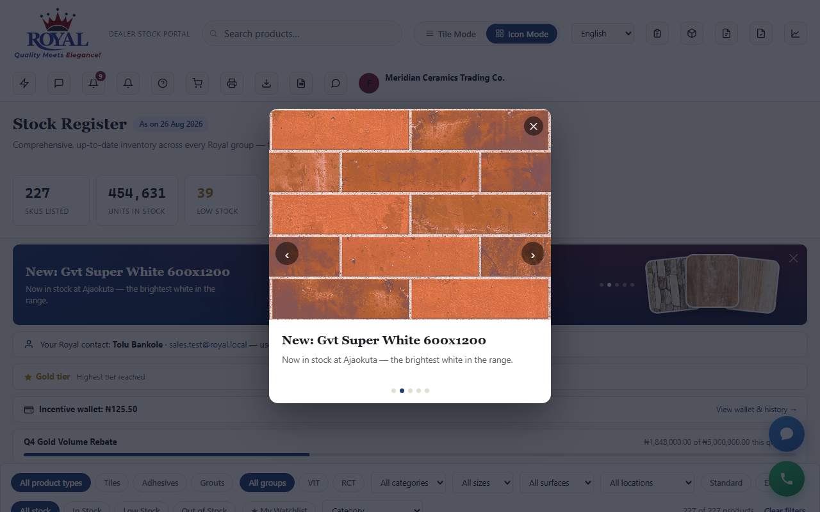Click the Meridian Ceramics Trading Co. name
Image resolution: width=820 pixels, height=512 pixels.
[445, 77]
